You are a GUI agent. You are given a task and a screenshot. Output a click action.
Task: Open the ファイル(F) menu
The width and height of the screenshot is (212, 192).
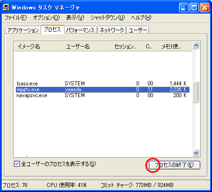point(16,18)
